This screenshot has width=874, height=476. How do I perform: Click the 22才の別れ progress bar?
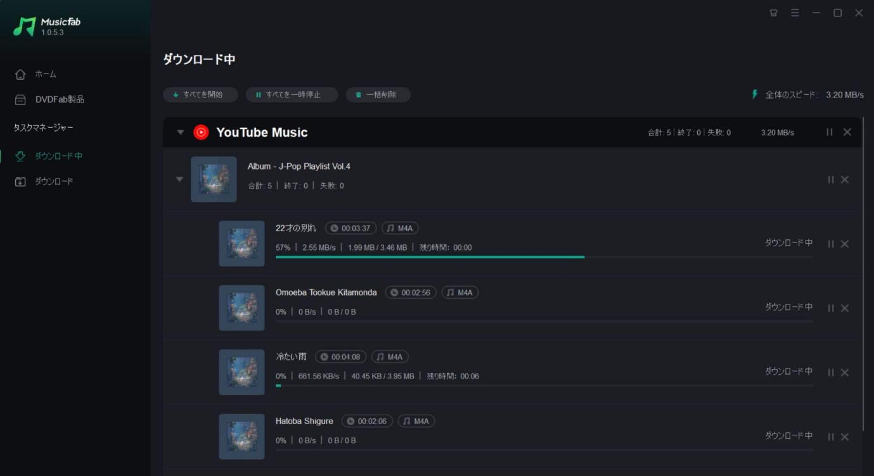544,257
